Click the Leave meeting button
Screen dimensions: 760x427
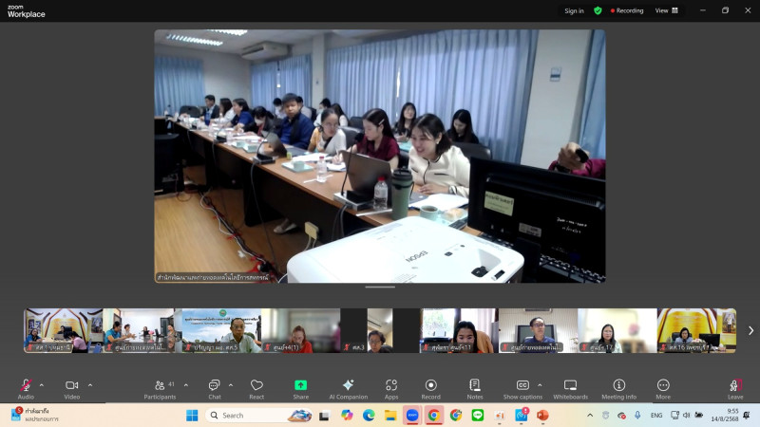pyautogui.click(x=734, y=386)
